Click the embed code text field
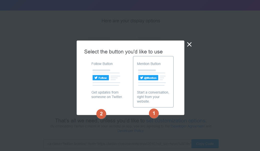Viewport: 260px width, 151px height. (x=117, y=144)
